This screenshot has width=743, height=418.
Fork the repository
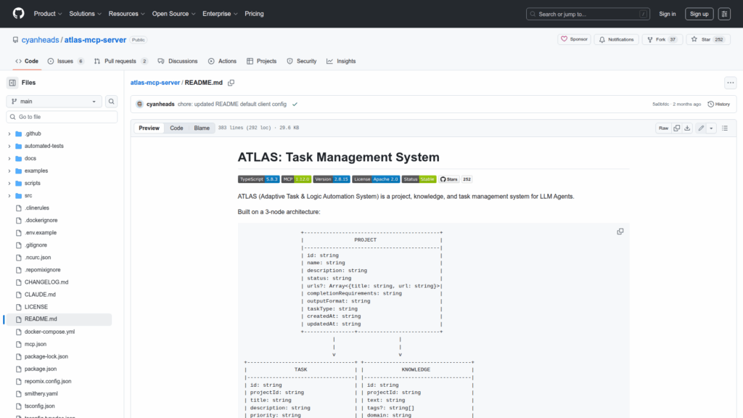662,39
